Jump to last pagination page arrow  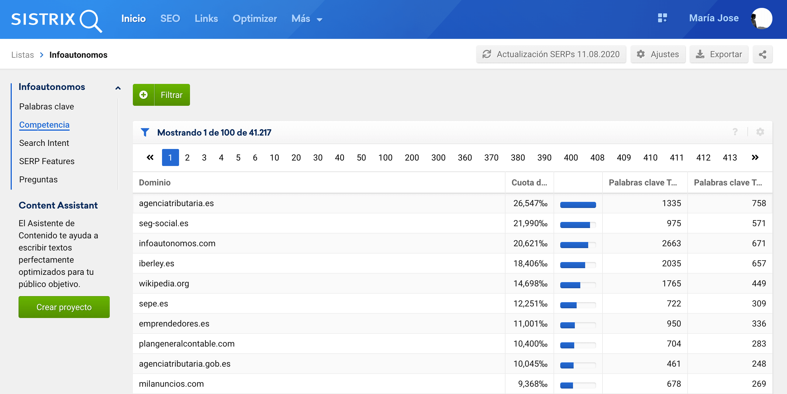tap(754, 157)
